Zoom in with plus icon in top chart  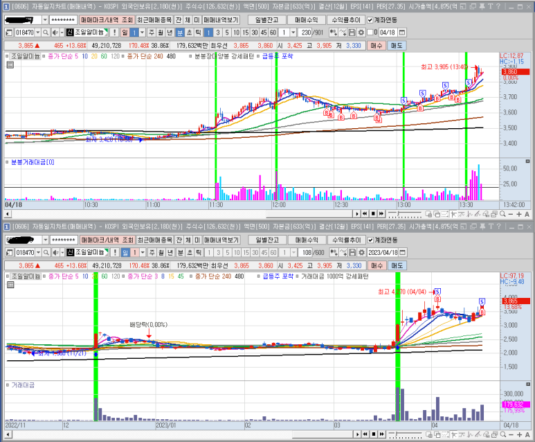point(518,214)
